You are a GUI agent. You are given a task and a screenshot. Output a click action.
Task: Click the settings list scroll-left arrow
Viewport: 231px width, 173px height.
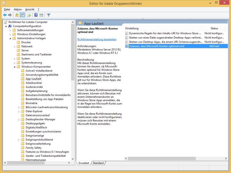[126, 158]
